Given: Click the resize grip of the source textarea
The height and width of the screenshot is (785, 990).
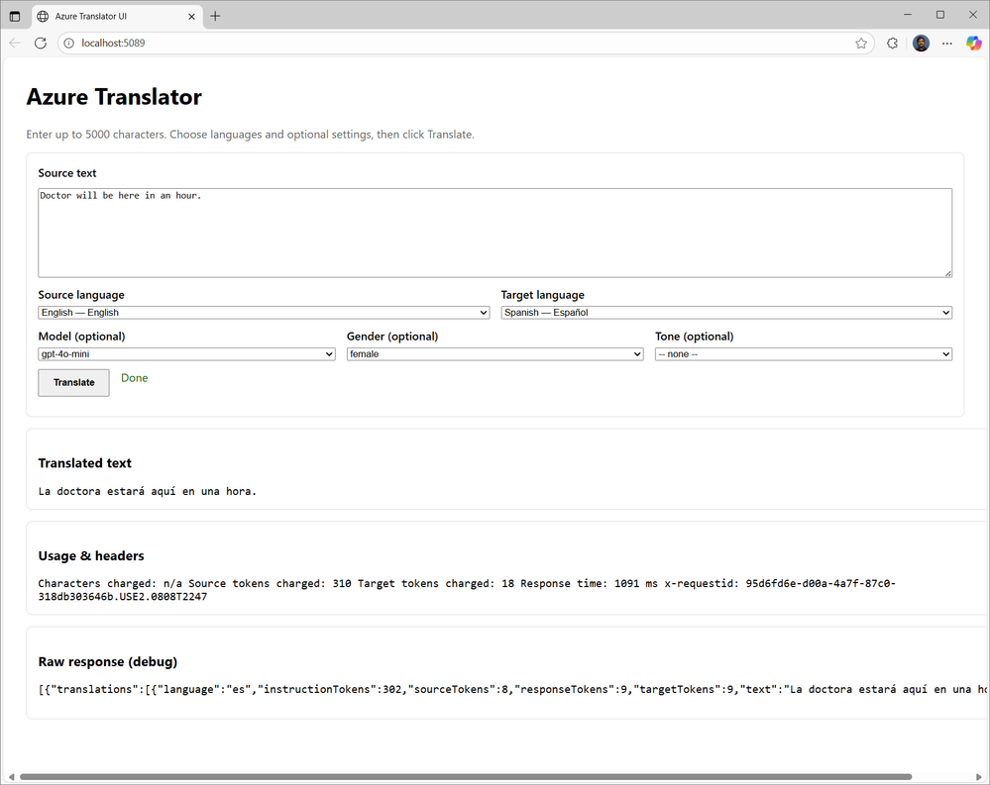Looking at the screenshot, I should pos(947,273).
